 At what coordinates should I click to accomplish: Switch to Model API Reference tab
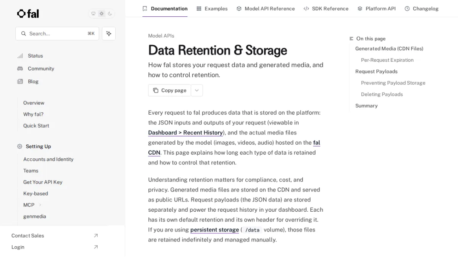coord(266,8)
